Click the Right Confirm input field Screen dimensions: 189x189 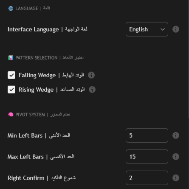coord(147,178)
